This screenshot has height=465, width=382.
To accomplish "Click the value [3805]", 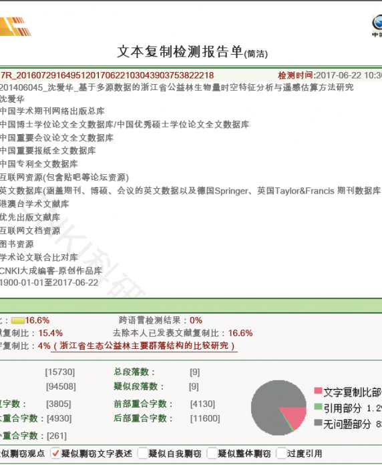I will pos(59,404).
